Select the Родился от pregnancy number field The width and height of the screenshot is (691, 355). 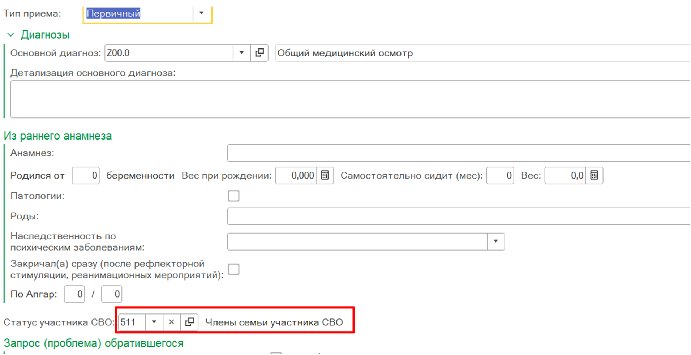(x=86, y=176)
